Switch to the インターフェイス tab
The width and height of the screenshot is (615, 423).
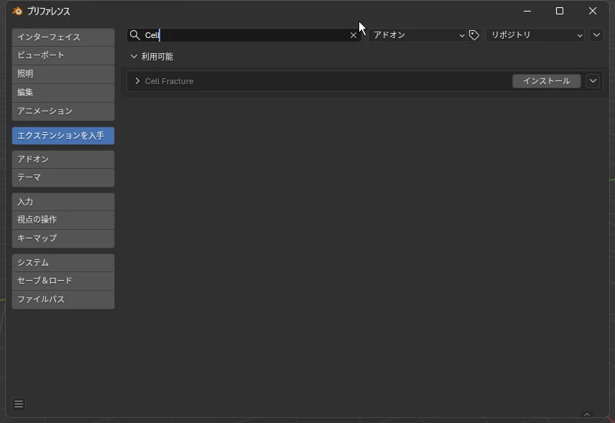63,37
